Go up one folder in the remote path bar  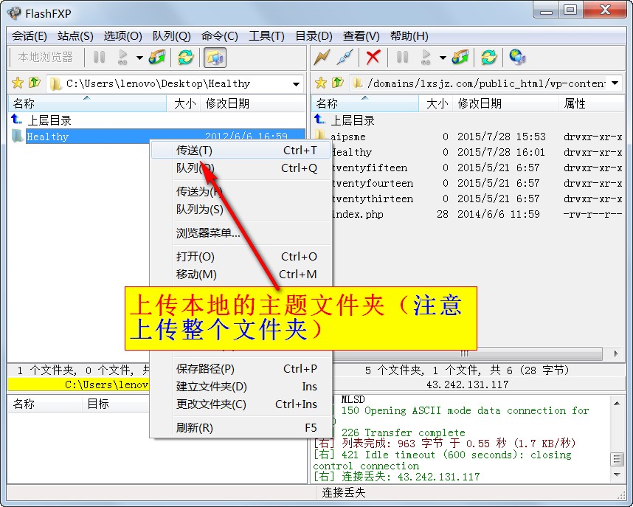coord(338,83)
